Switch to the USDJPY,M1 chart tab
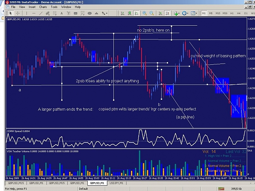This screenshot has width=255, height=191. [x=116, y=183]
